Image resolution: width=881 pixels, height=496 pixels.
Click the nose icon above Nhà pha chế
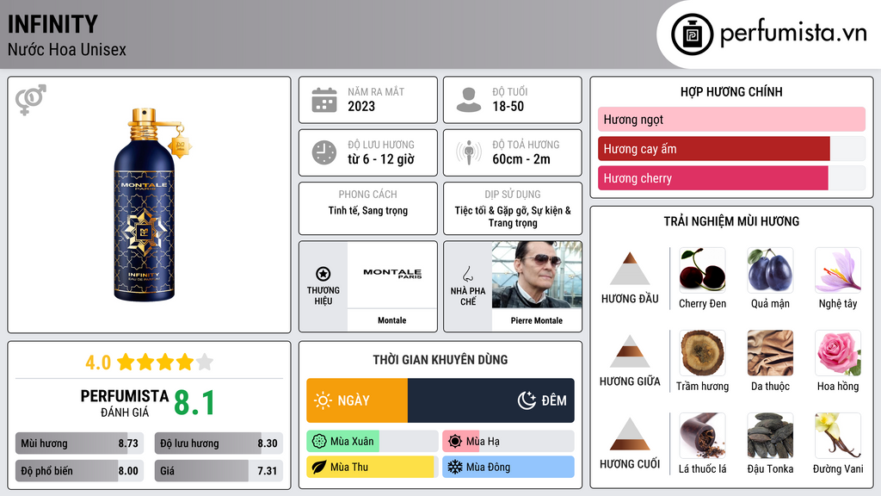[x=467, y=274]
